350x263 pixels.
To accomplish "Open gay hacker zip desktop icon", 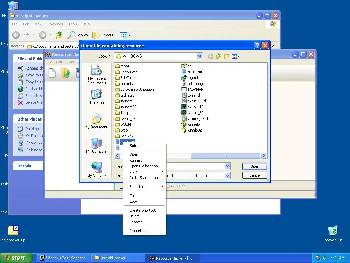I will [13, 234].
